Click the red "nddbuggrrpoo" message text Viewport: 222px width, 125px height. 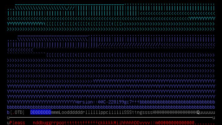click(49, 123)
